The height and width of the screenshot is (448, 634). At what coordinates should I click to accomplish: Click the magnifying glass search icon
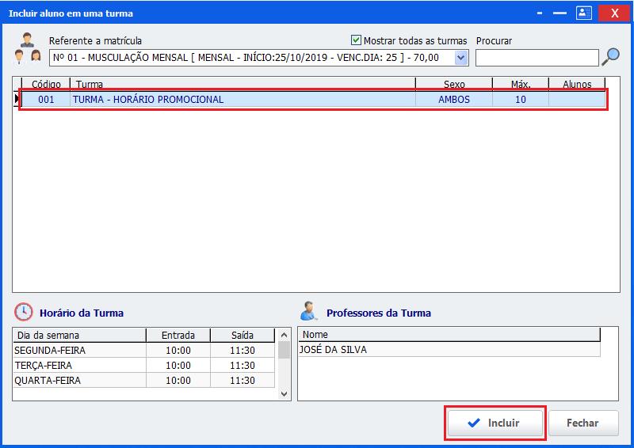click(x=610, y=56)
